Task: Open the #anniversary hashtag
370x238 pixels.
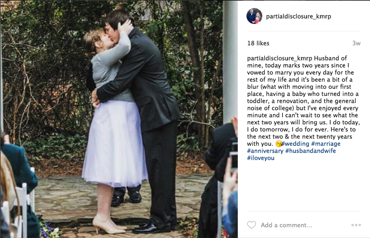Action: coord(265,151)
